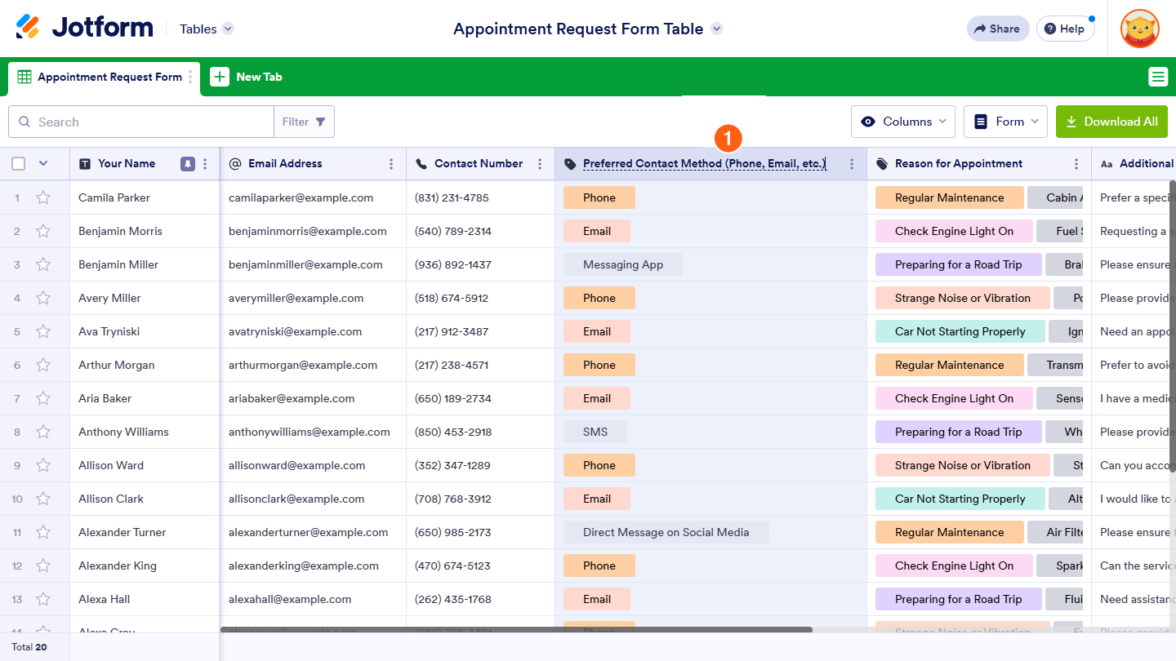Screen dimensions: 1176x661
Task: Expand the row selection chevron in header
Action: 43,164
